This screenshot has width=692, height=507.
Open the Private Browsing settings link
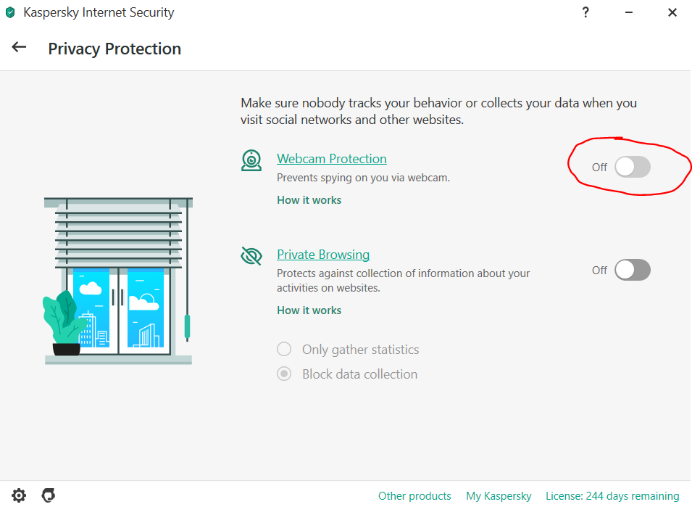[x=323, y=255]
